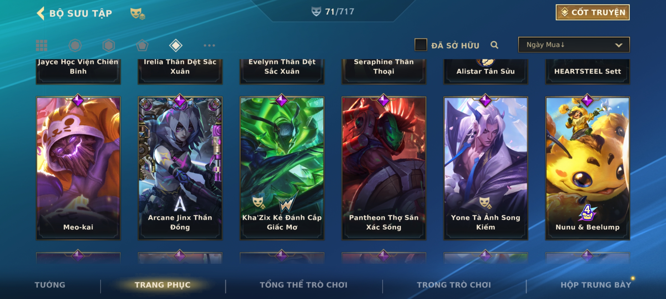The image size is (666, 299).
Task: Open skin search with magnifier icon
Action: 494,45
